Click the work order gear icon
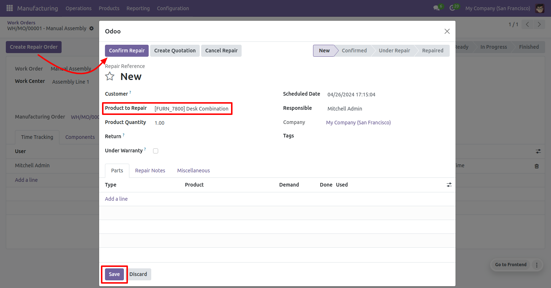 pyautogui.click(x=91, y=28)
